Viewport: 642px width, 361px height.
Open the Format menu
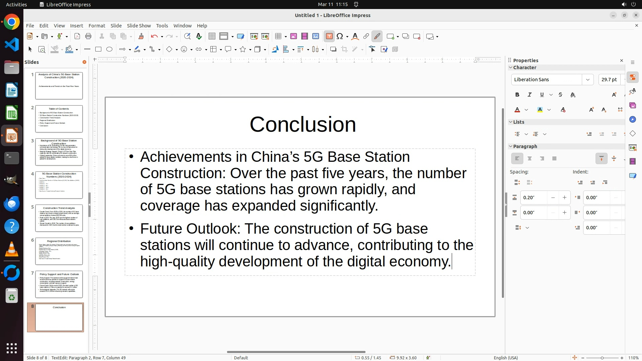point(97,26)
